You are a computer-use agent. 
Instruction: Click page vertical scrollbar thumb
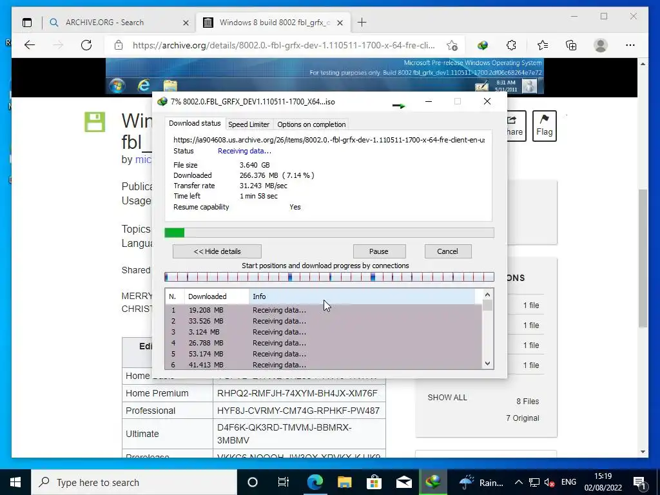point(643,258)
